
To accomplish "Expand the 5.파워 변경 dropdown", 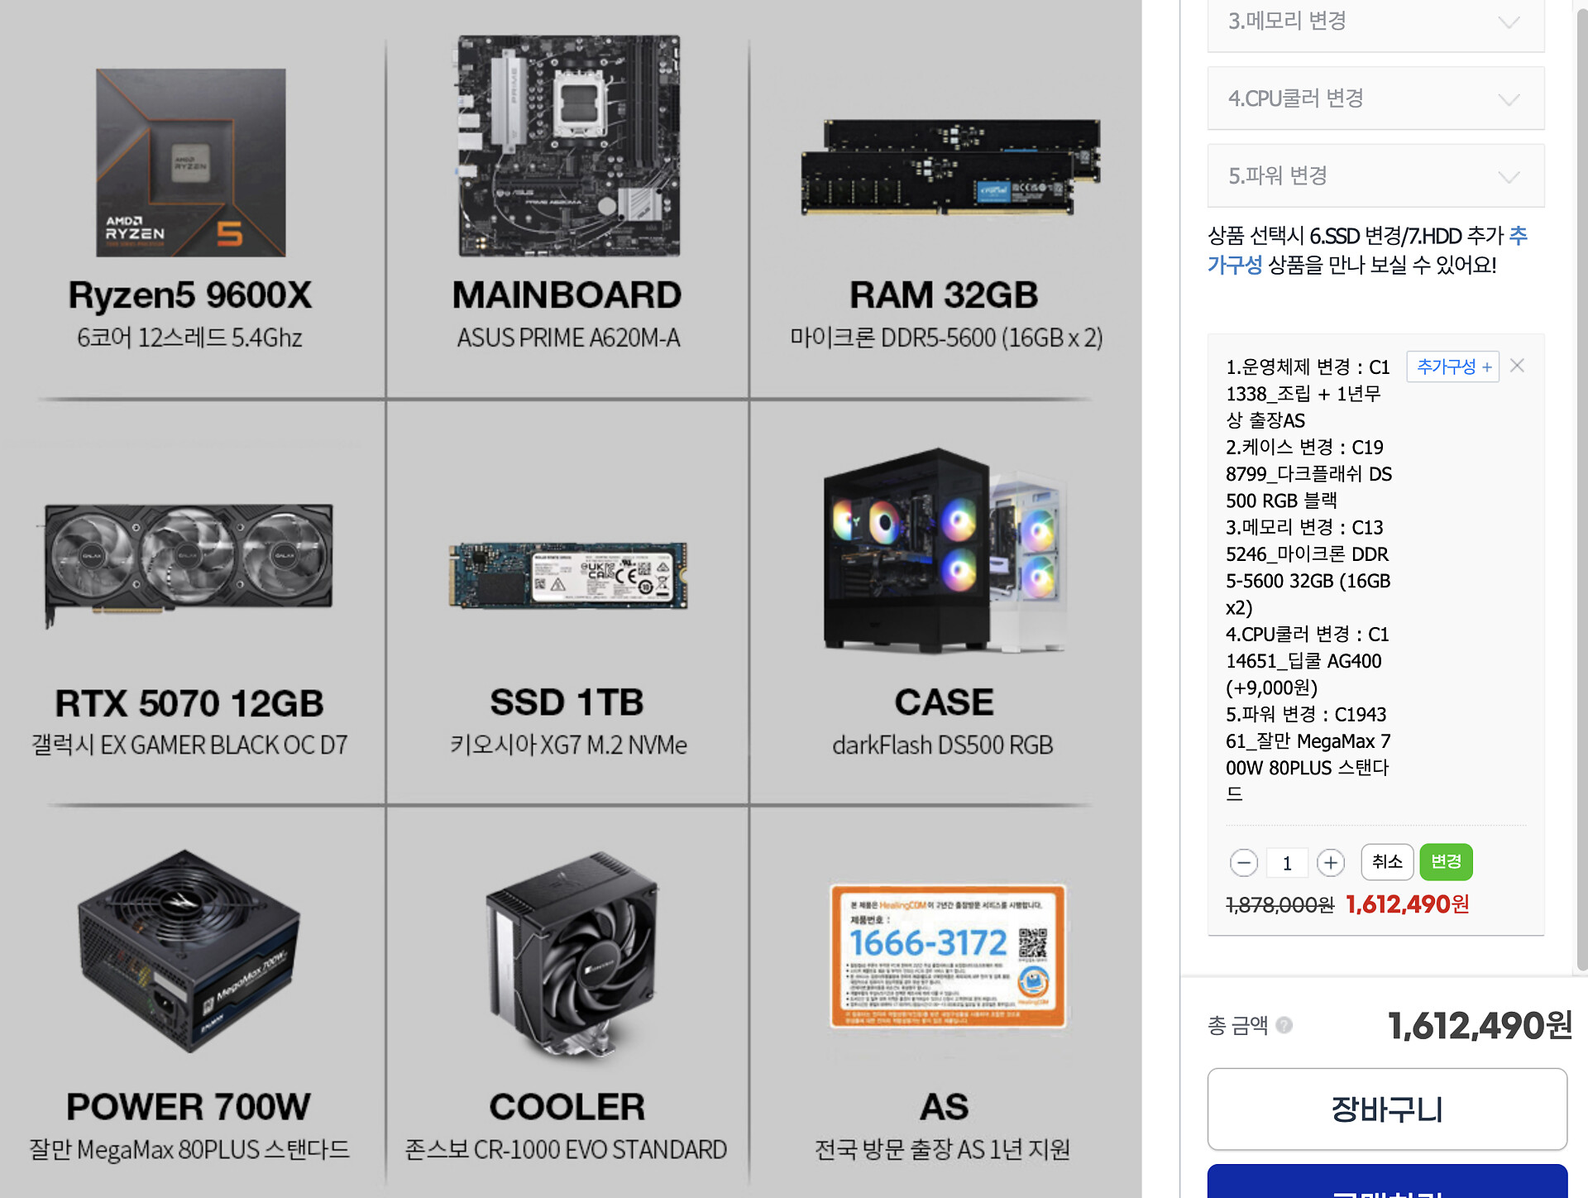I will (1376, 175).
